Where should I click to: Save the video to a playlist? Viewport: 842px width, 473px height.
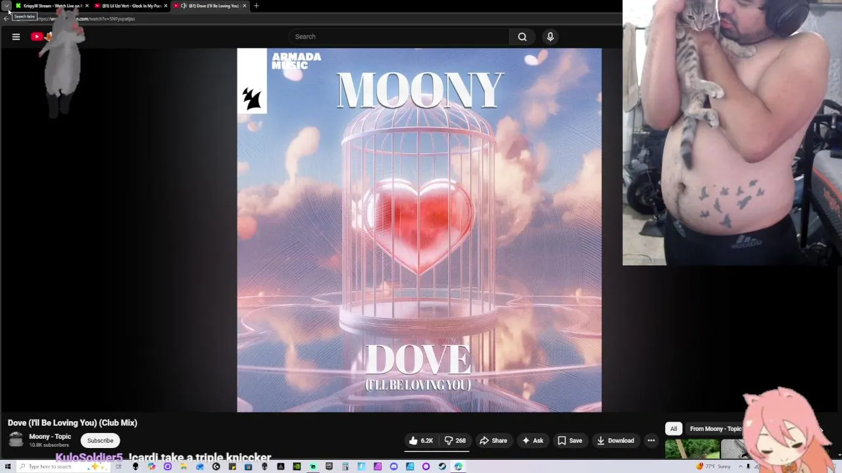570,440
